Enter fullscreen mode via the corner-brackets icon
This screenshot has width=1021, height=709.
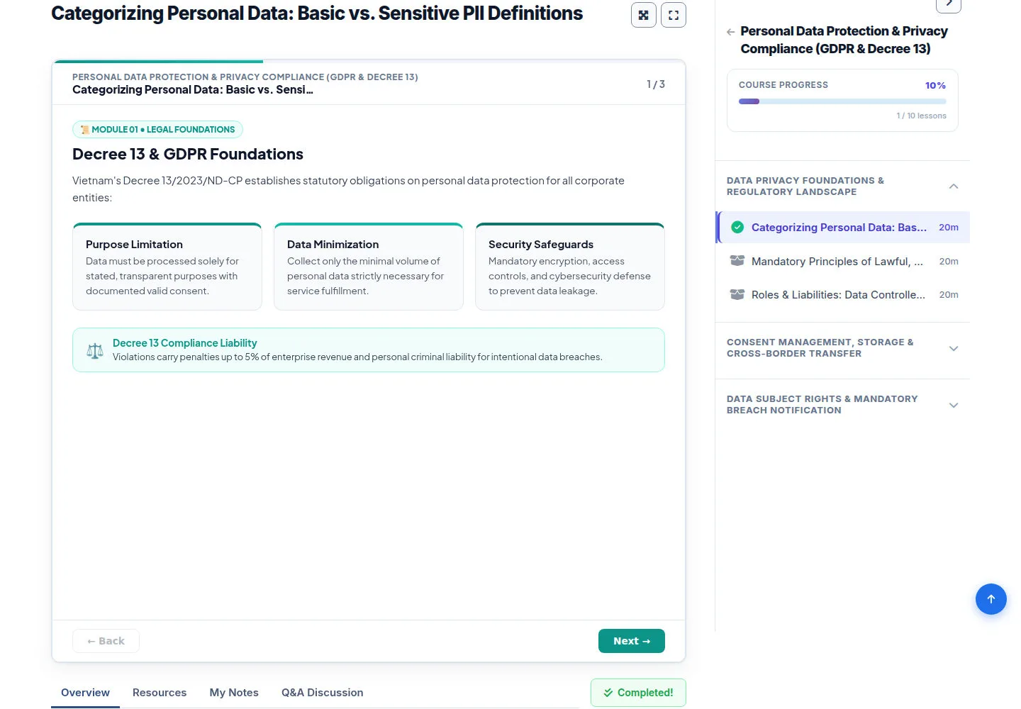click(674, 15)
